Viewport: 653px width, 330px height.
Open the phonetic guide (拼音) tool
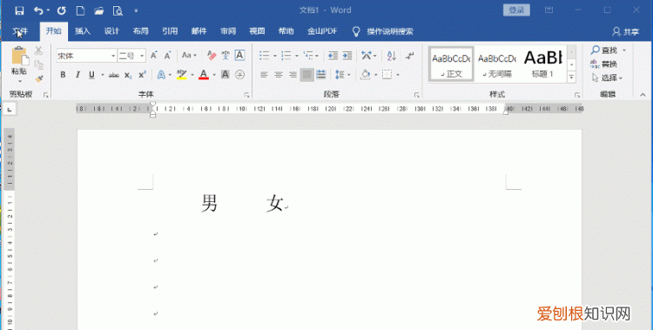(226, 56)
